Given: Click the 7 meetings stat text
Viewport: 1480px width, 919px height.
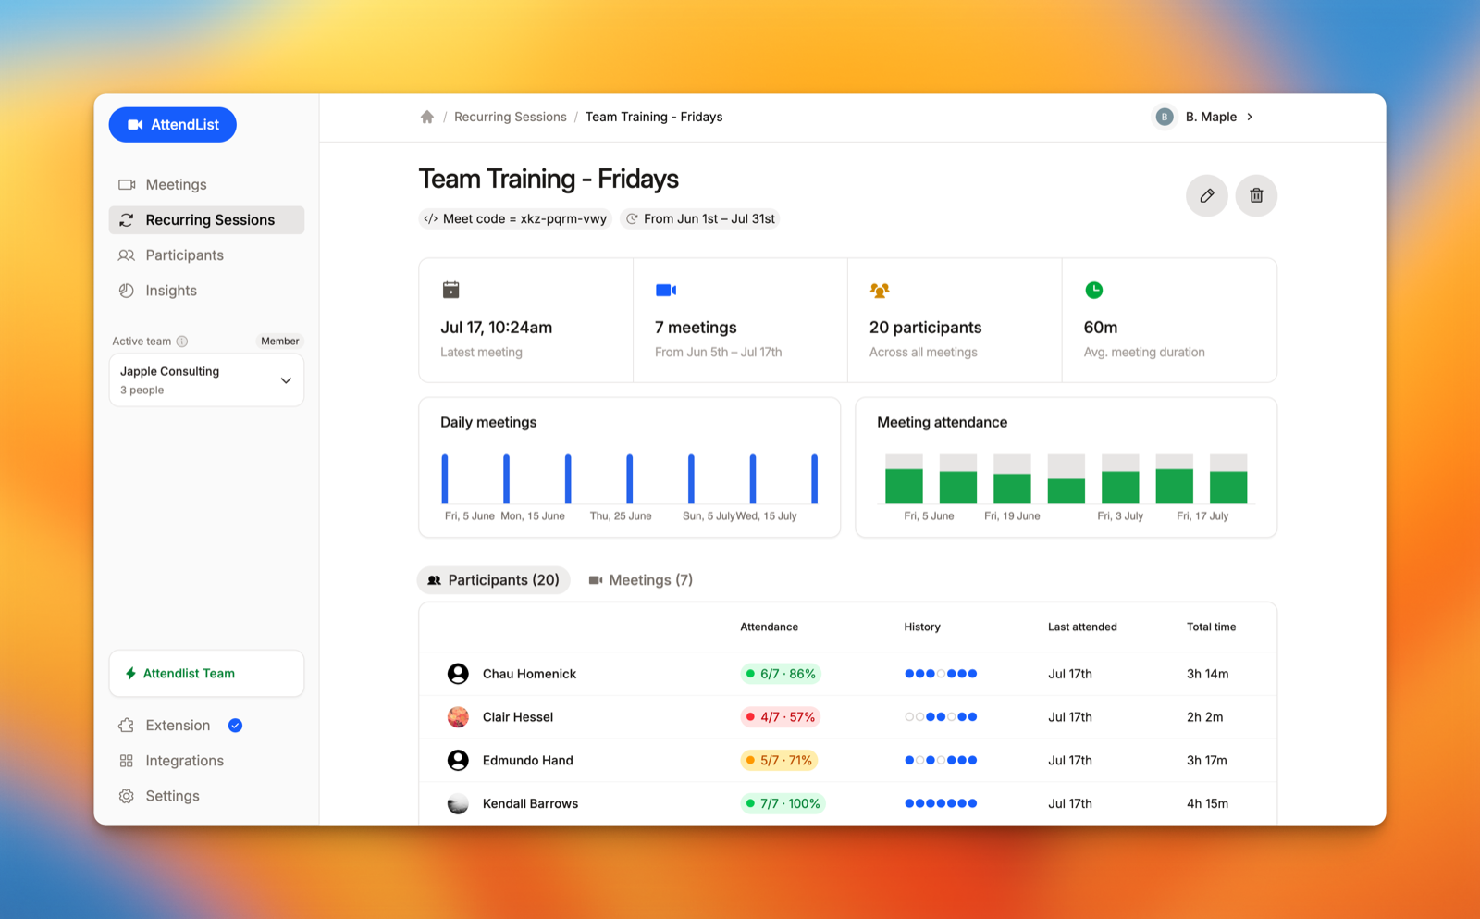Looking at the screenshot, I should click(696, 328).
